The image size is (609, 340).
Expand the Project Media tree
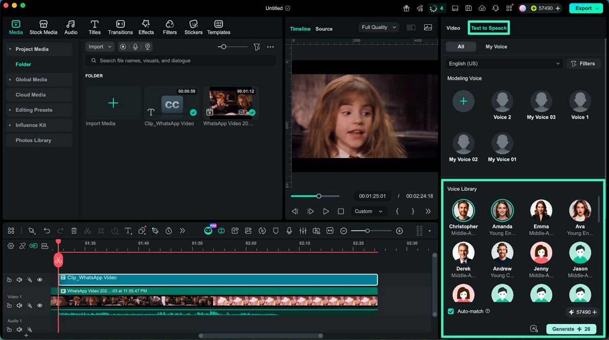coord(10,49)
